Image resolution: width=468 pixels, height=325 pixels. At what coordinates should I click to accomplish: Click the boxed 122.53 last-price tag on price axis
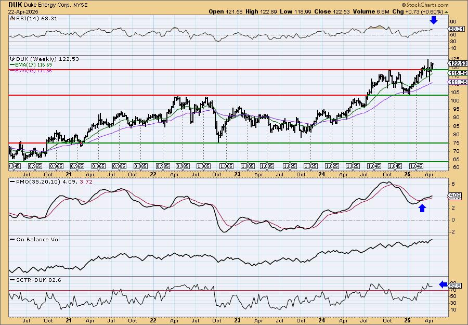pyautogui.click(x=458, y=63)
